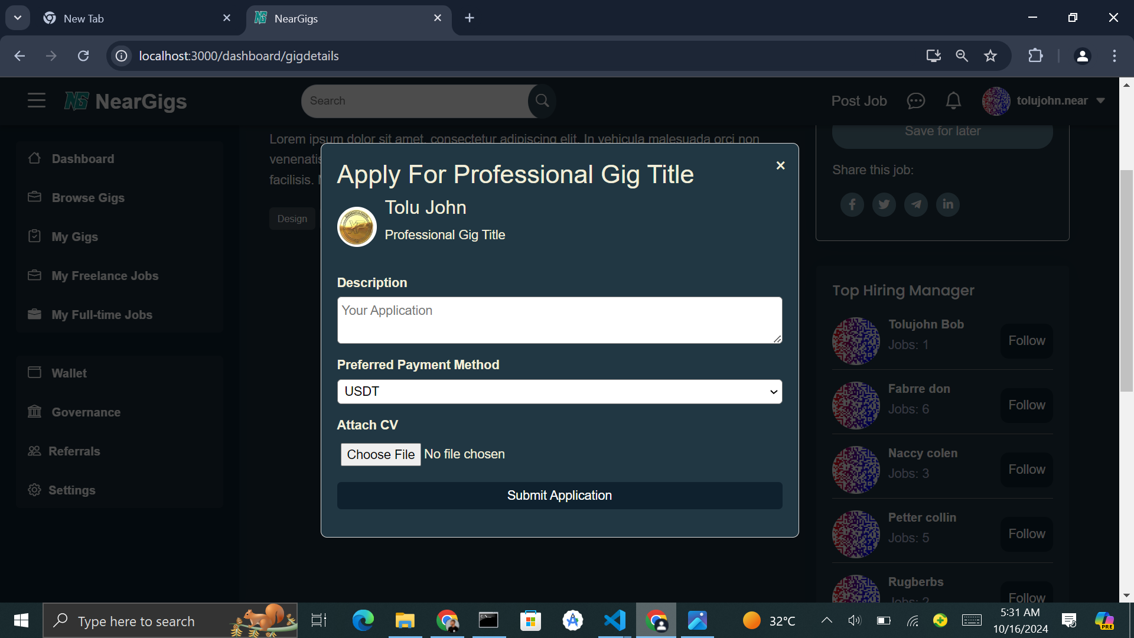Open Visual Studio Code from taskbar
This screenshot has height=638, width=1134.
click(x=615, y=621)
